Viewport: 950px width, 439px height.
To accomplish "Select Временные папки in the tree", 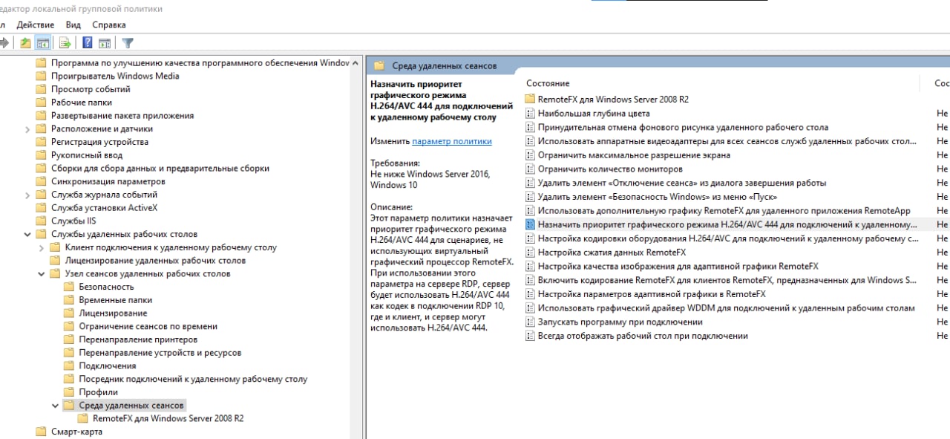I will tap(116, 300).
